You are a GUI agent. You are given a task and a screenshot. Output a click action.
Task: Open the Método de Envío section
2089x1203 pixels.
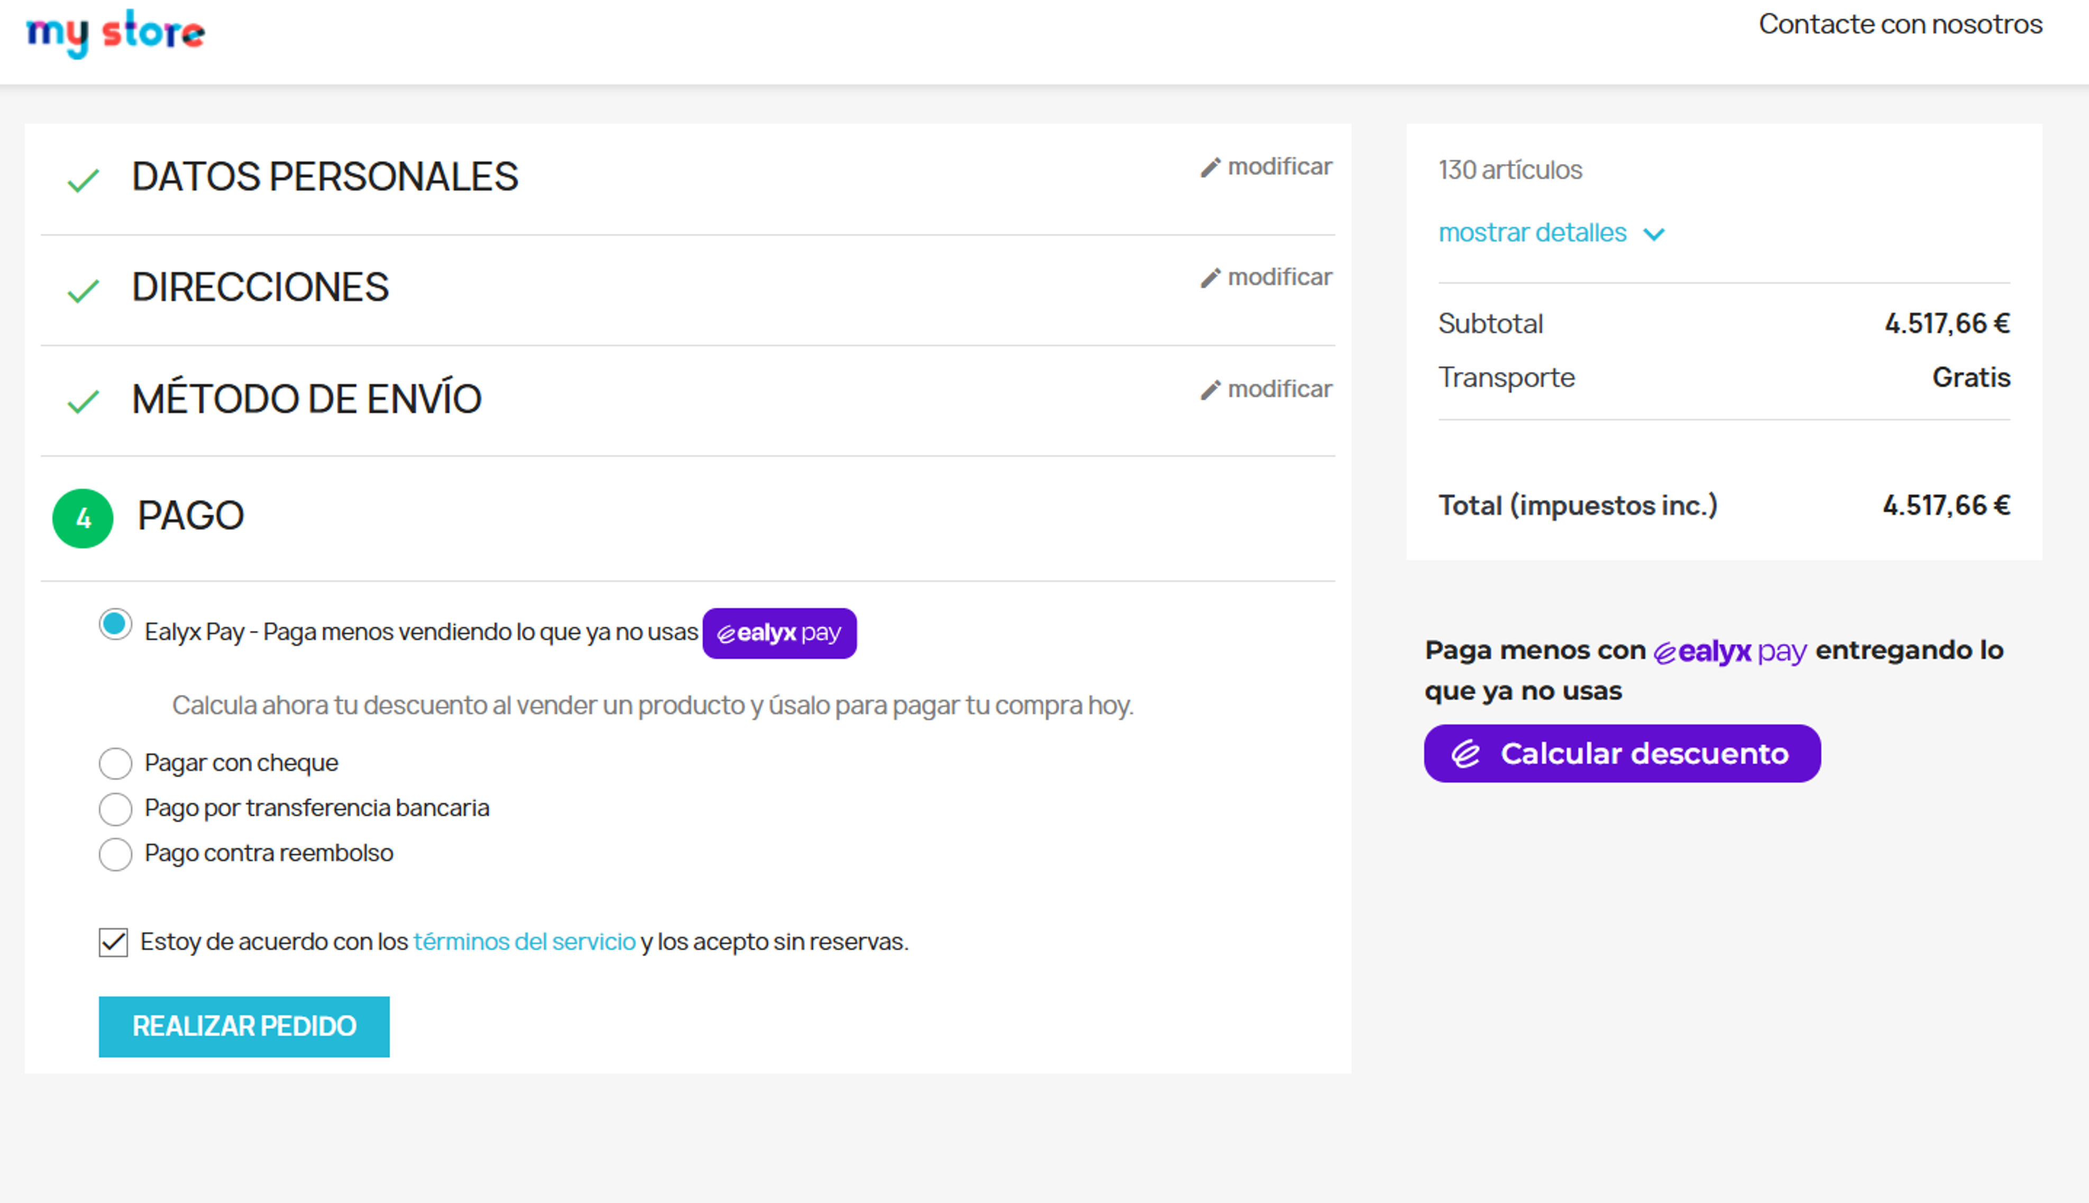pos(307,399)
